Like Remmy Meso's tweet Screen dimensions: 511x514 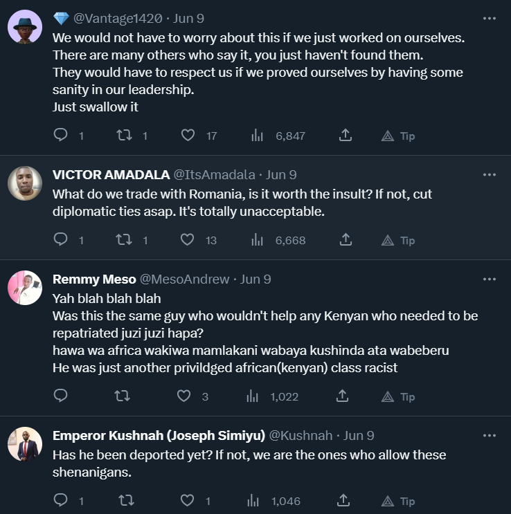(183, 396)
